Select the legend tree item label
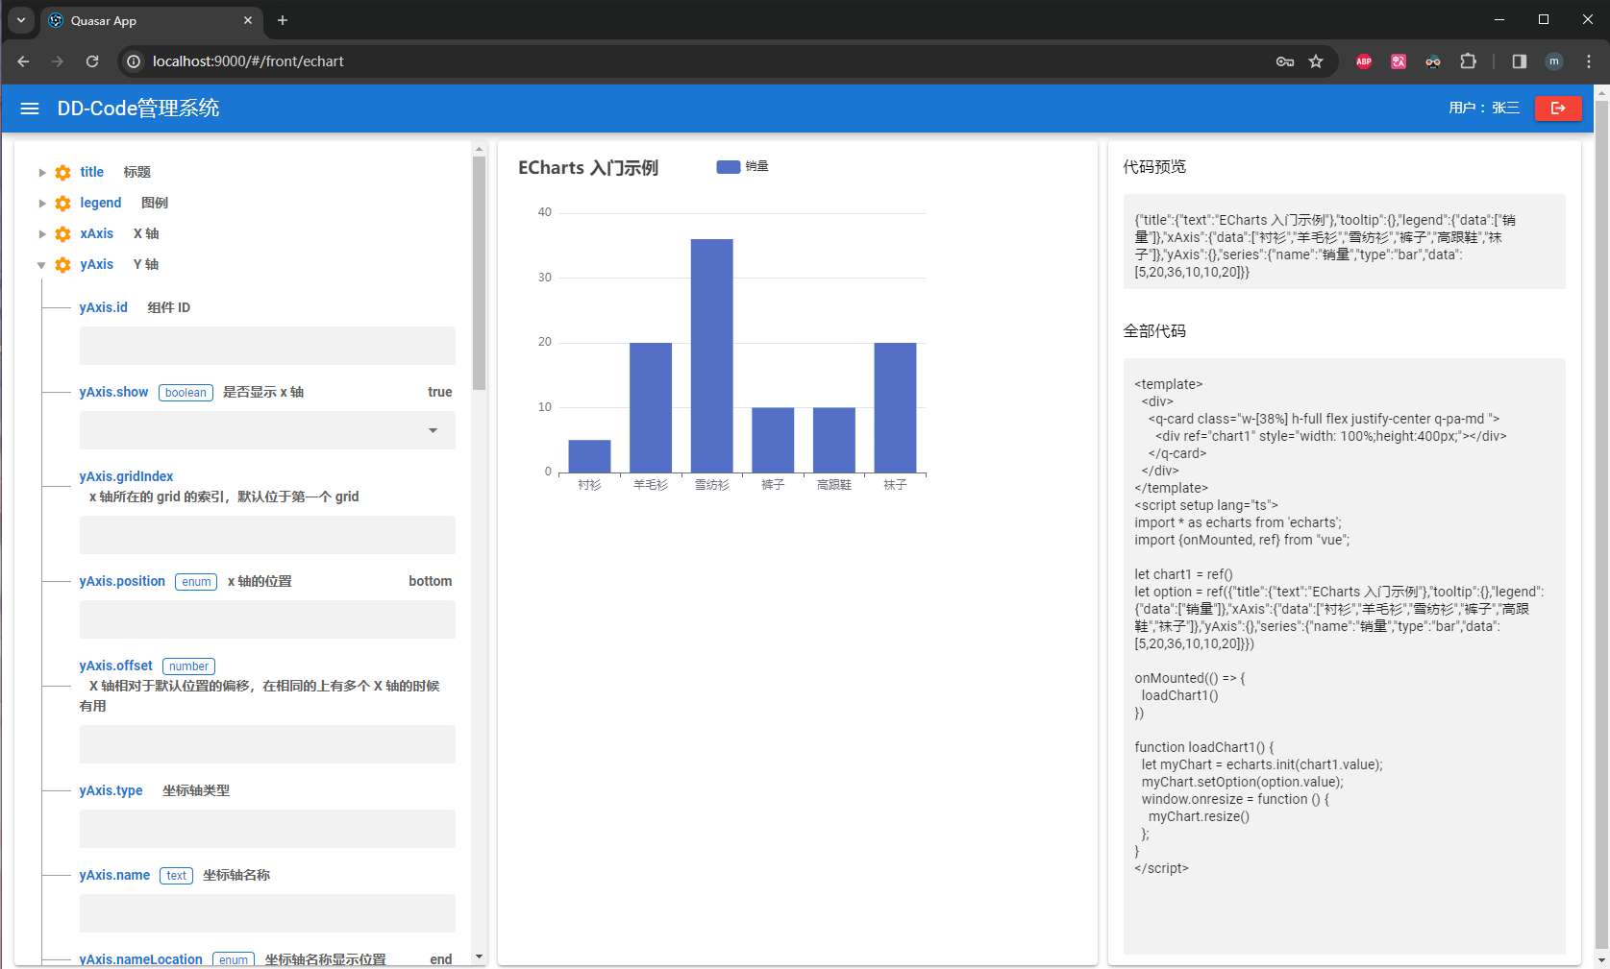The image size is (1610, 969). tap(101, 203)
